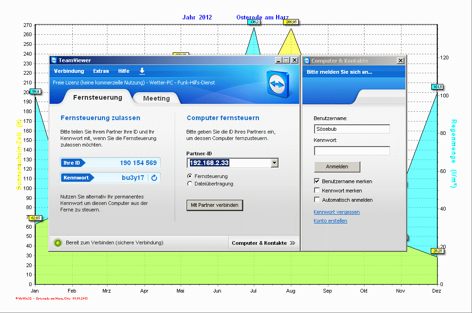Minimize the TeamViewer window
Screen dimensions: 472x313
pos(278,60)
